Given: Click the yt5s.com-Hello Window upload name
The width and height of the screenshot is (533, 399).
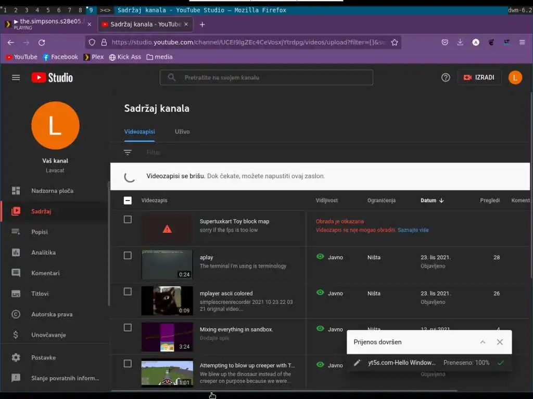Looking at the screenshot, I should tap(402, 363).
